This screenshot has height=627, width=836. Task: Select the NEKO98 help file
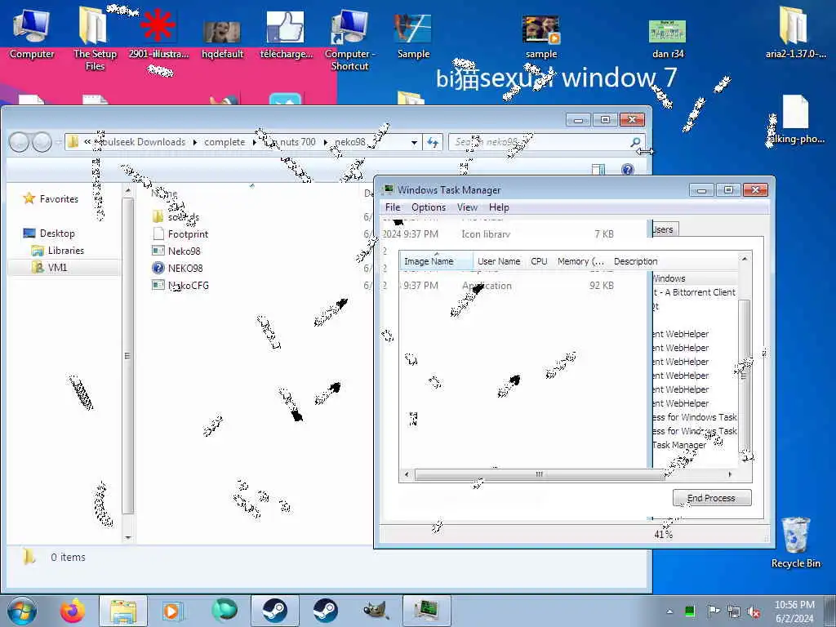(185, 268)
